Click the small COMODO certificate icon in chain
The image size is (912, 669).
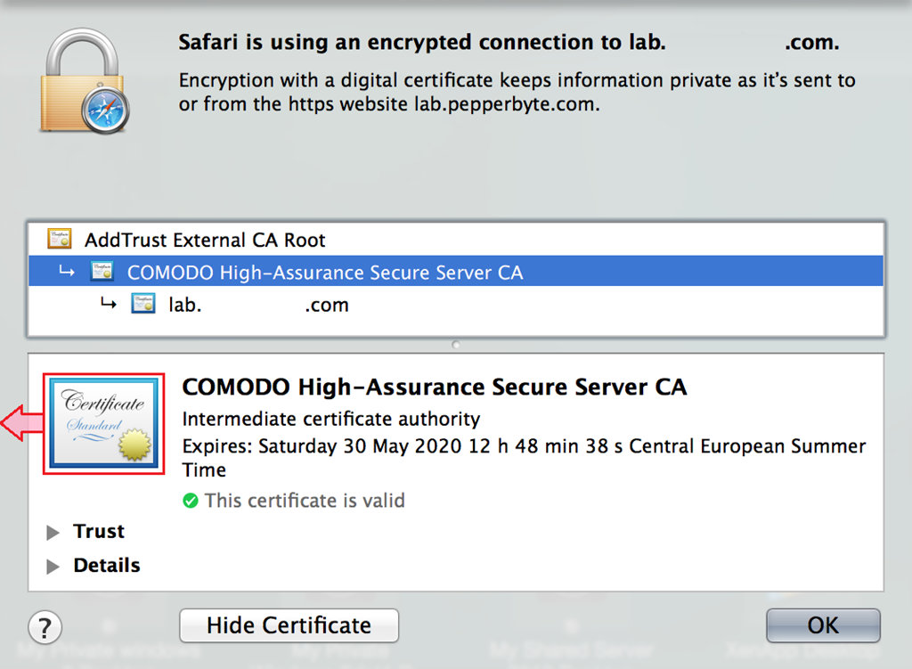click(102, 273)
